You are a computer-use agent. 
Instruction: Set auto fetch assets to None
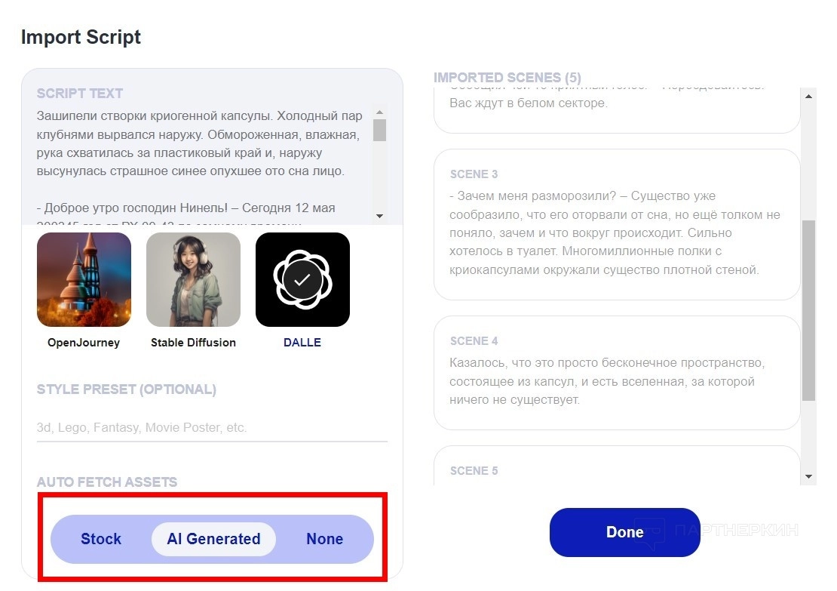point(324,539)
